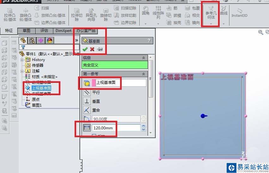Select the 圆角 fillet tool
The image size is (269, 173).
(x=146, y=11)
